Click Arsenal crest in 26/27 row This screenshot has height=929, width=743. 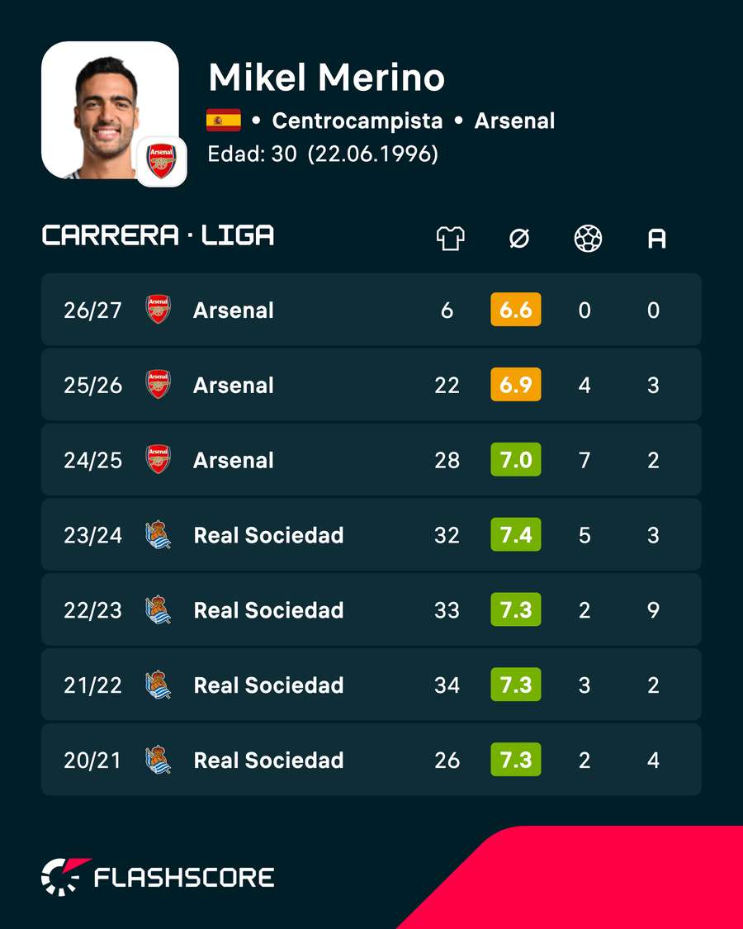click(x=159, y=310)
